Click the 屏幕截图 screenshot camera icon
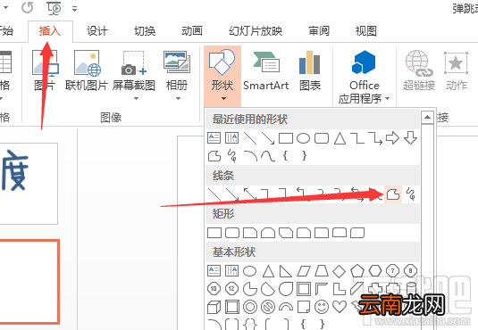Image resolution: width=478 pixels, height=330 pixels. [133, 64]
